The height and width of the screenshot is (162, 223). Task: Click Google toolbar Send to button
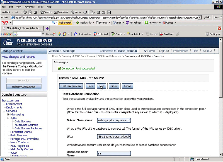pos(167,34)
